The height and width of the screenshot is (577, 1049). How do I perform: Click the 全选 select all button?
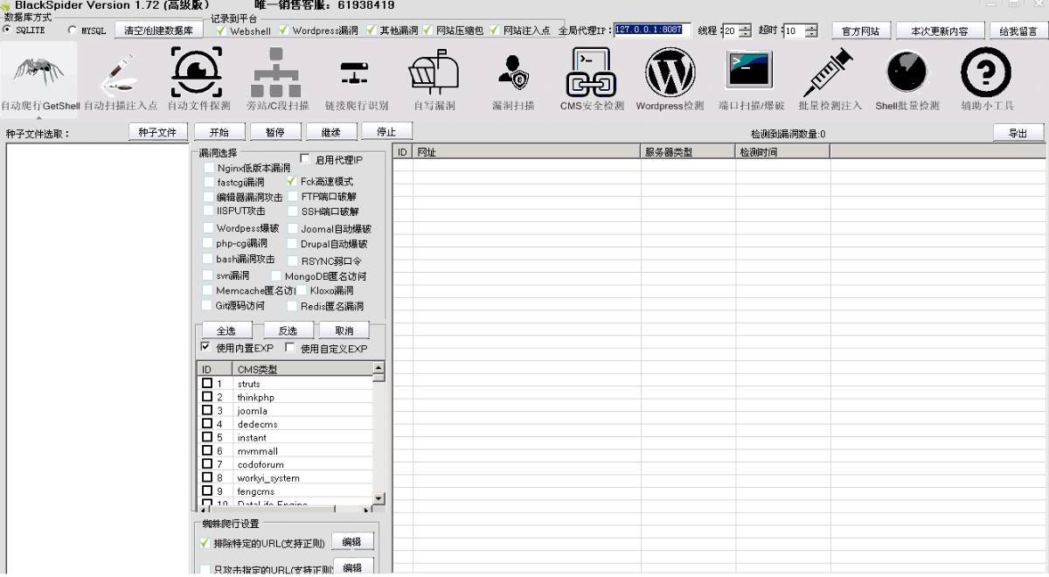226,330
